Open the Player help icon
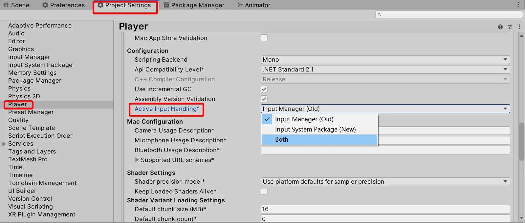The height and width of the screenshot is (223, 525). [500, 27]
